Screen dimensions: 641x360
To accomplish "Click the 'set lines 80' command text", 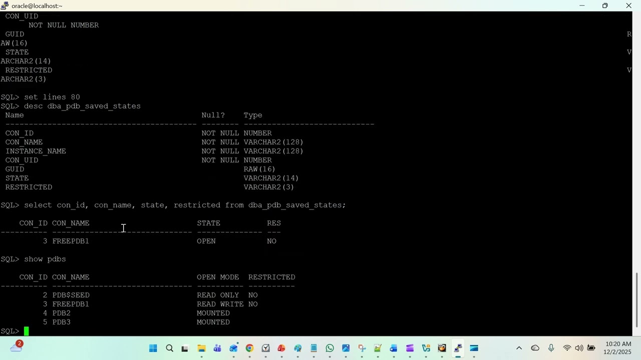I will 52,97.
